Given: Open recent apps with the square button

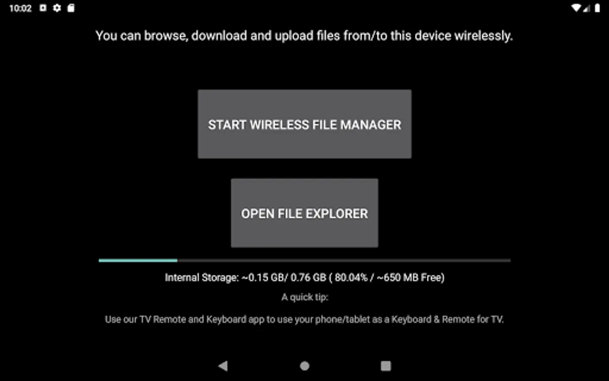Looking at the screenshot, I should [x=386, y=366].
